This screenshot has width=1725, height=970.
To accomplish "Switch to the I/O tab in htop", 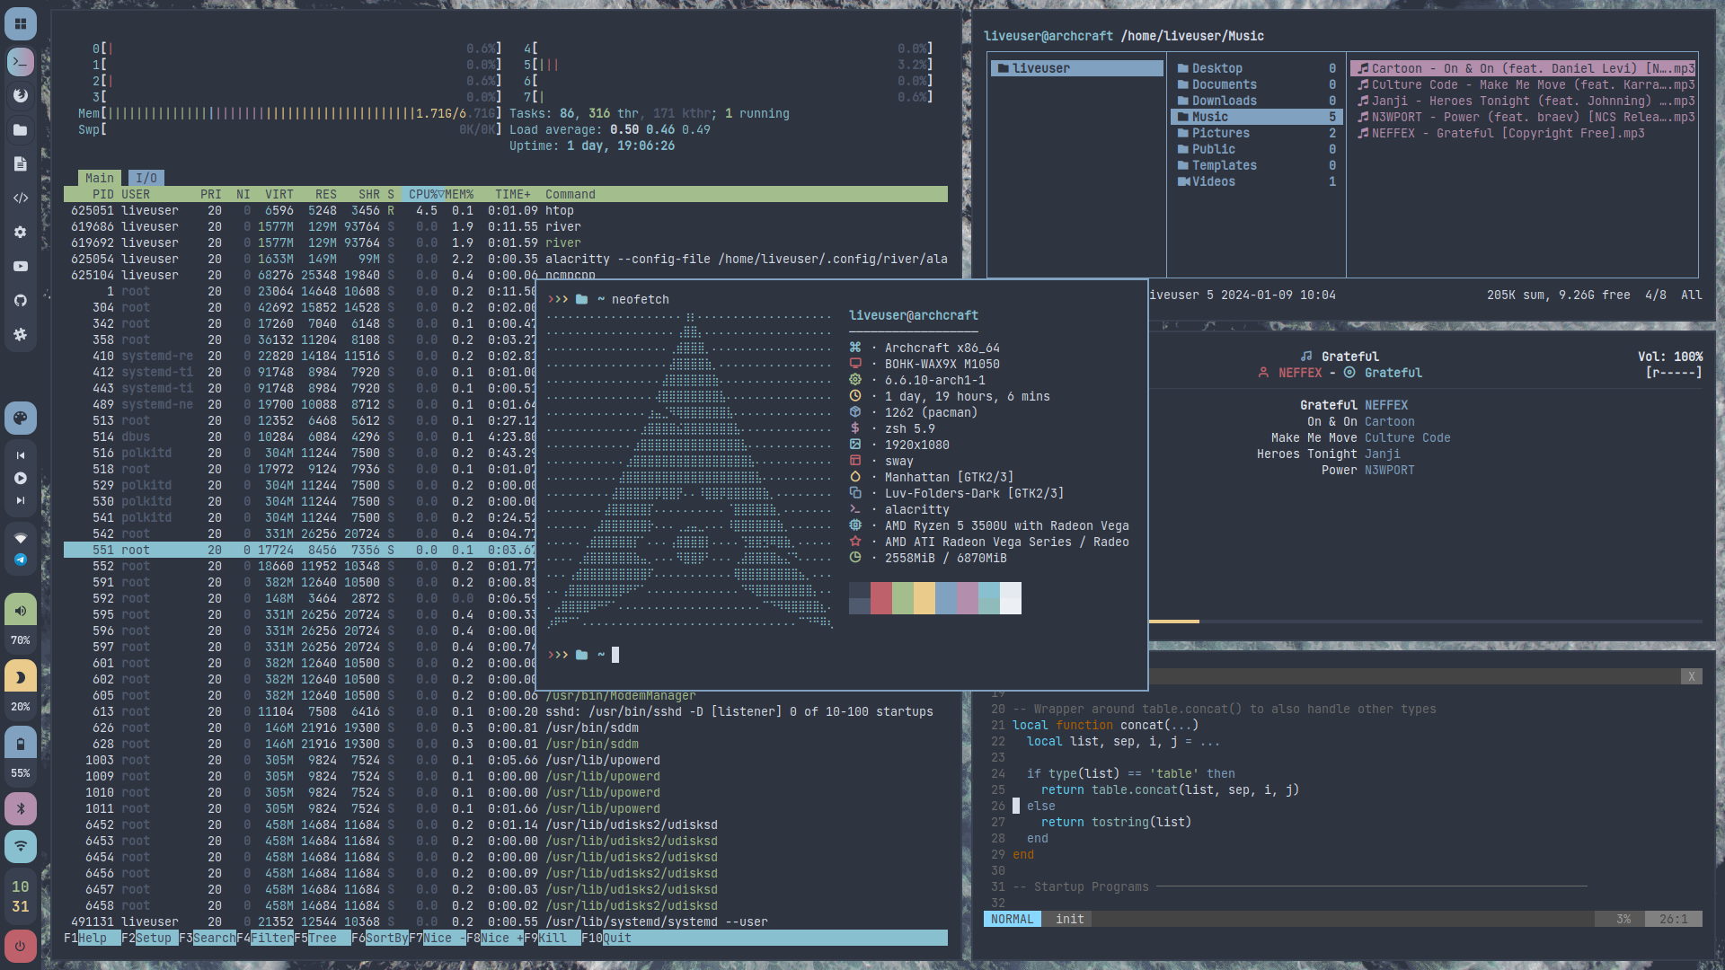I will (x=146, y=178).
